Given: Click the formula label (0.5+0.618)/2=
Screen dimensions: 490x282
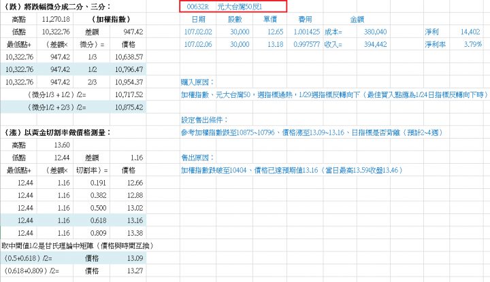Looking at the screenshot, I should (28, 258).
